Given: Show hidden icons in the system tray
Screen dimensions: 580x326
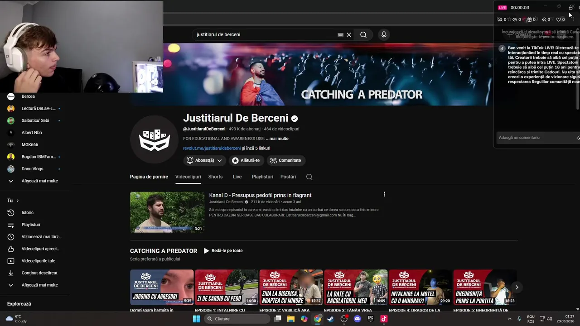Looking at the screenshot, I should (x=509, y=319).
